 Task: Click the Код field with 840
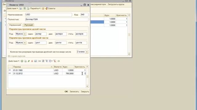[84, 15]
